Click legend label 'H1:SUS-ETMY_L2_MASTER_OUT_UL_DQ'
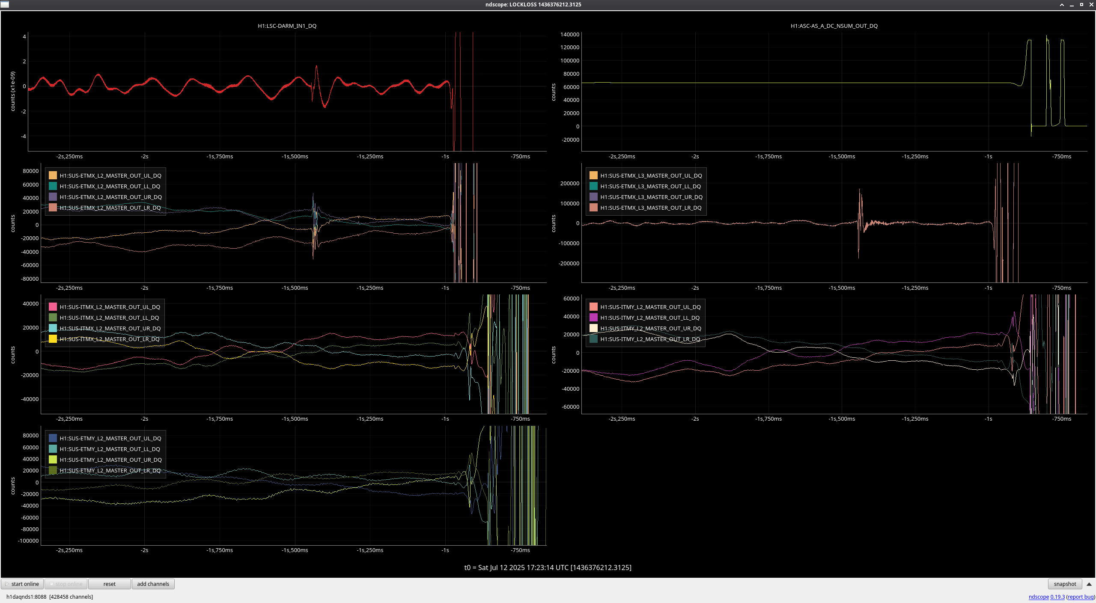 click(x=110, y=438)
